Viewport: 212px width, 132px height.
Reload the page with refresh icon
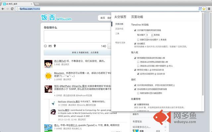point(12,9)
